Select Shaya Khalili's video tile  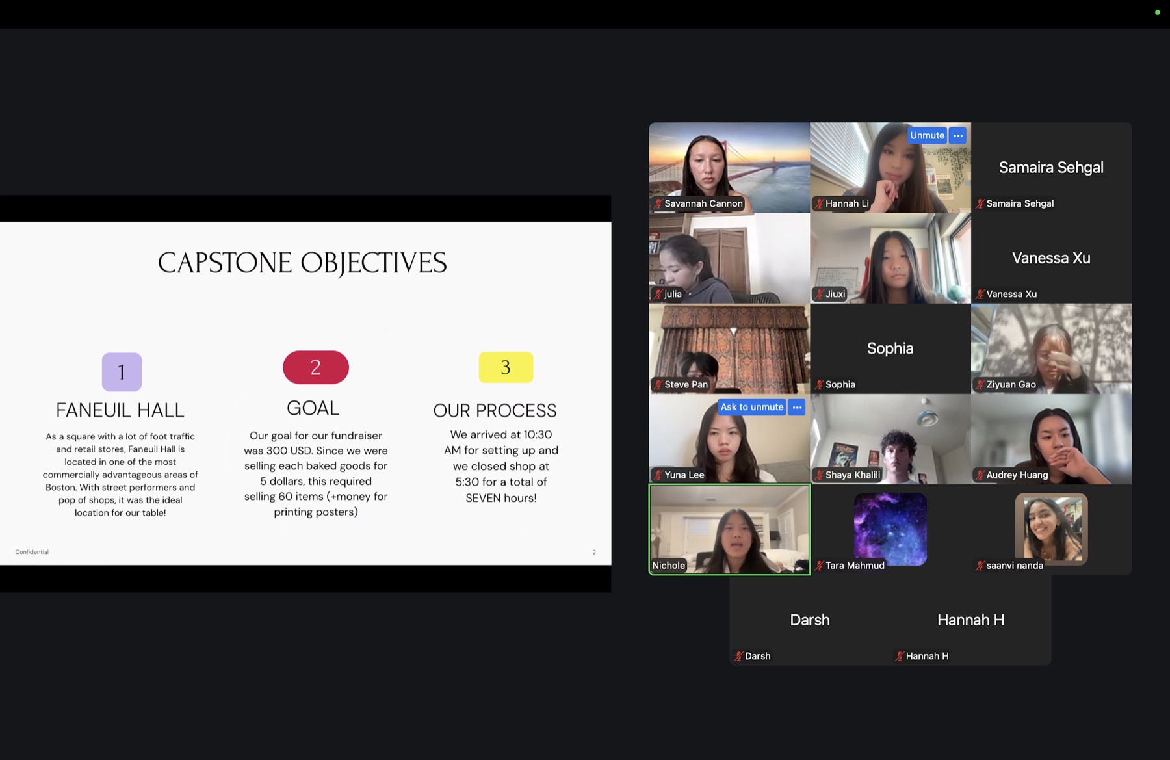[890, 439]
